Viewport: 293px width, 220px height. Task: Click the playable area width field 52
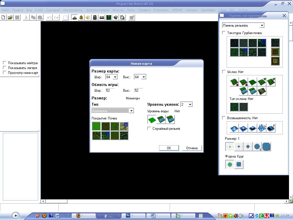point(110,91)
